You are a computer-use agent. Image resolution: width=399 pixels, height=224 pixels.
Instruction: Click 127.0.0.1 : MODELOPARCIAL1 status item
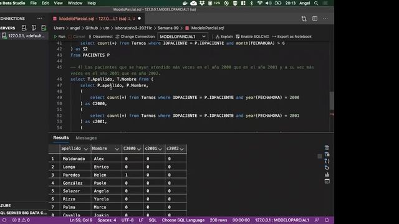282,220
